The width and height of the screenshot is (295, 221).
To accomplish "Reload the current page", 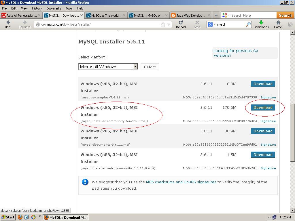I will click(181, 24).
